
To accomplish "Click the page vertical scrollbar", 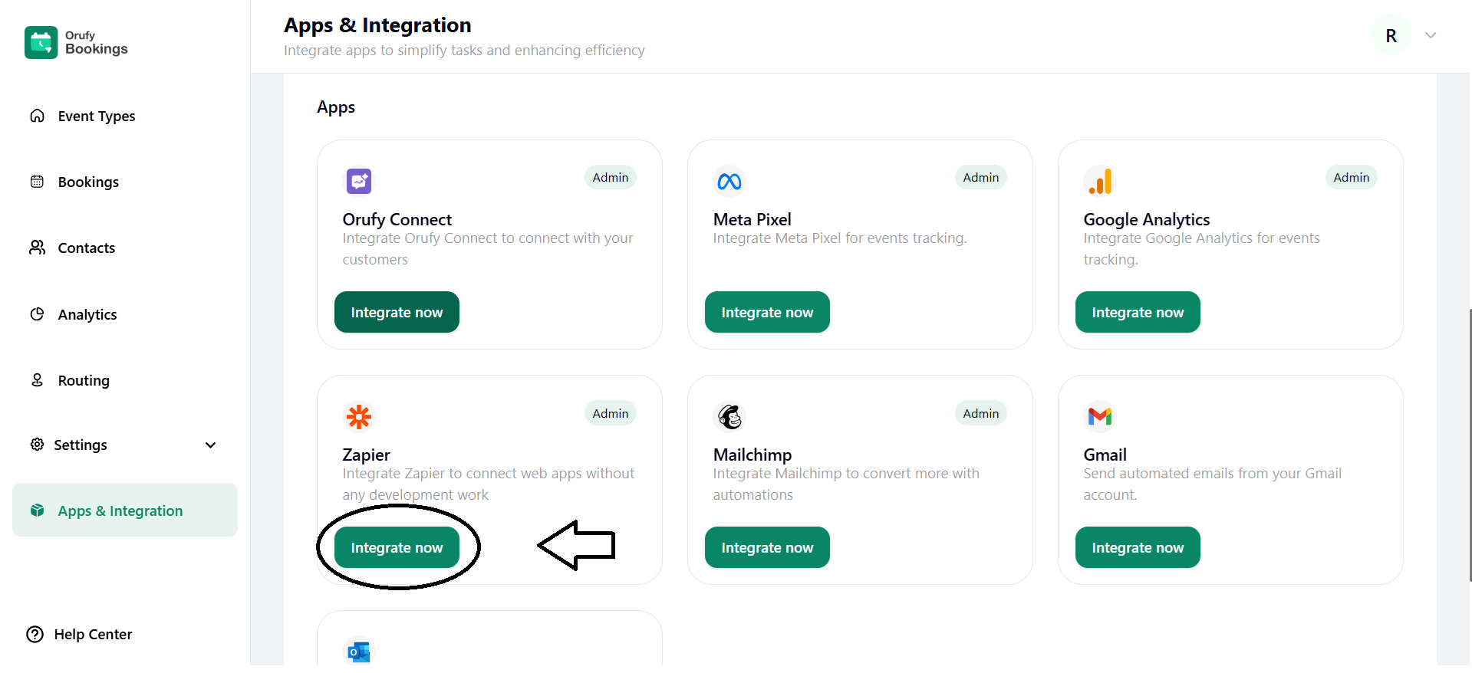I will pyautogui.click(x=1469, y=445).
